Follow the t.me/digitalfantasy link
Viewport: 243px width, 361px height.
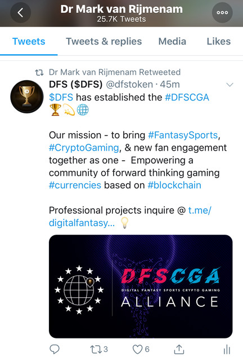(130, 217)
